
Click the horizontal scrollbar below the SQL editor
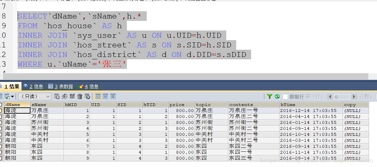coord(185,77)
